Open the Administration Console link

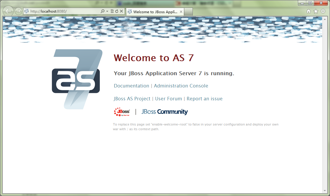(x=181, y=86)
